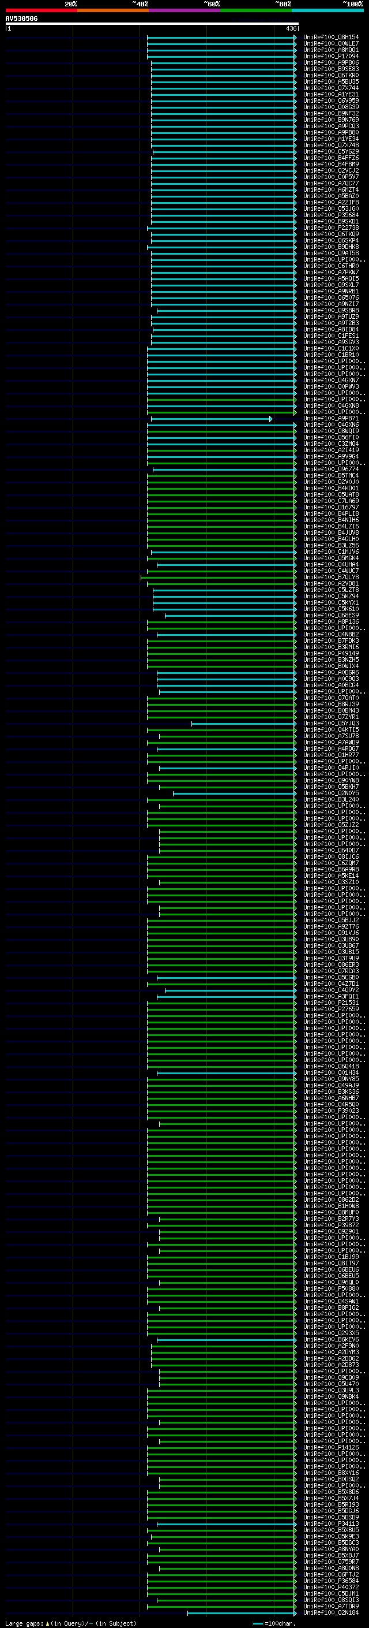Image resolution: width=369 pixels, height=1628 pixels.
Task: Select the UniRef100_A2I419 label
Action: point(331,450)
